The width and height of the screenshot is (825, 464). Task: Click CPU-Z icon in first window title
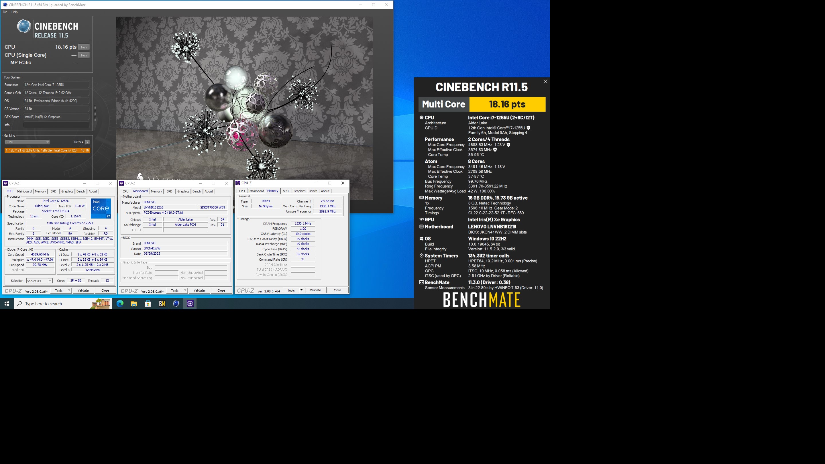tap(5, 183)
